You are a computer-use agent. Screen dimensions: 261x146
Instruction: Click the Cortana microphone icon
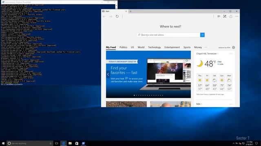click(51, 143)
